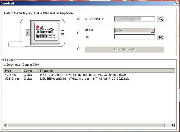This screenshot has width=180, height=132.
Task: Click the Download window title bar
Action: pyautogui.click(x=84, y=3)
